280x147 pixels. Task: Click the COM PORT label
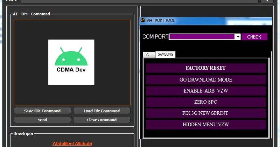click(155, 37)
